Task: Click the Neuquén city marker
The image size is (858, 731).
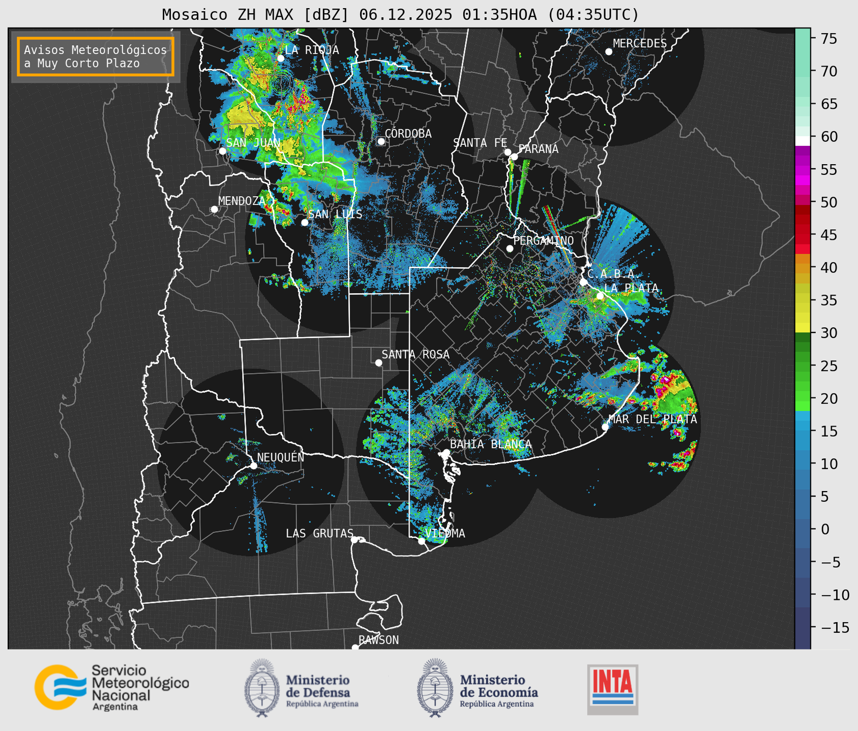Action: click(253, 466)
